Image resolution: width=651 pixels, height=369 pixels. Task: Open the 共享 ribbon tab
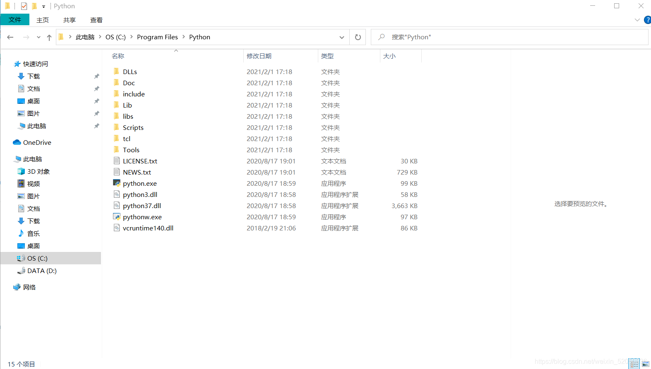click(x=70, y=20)
